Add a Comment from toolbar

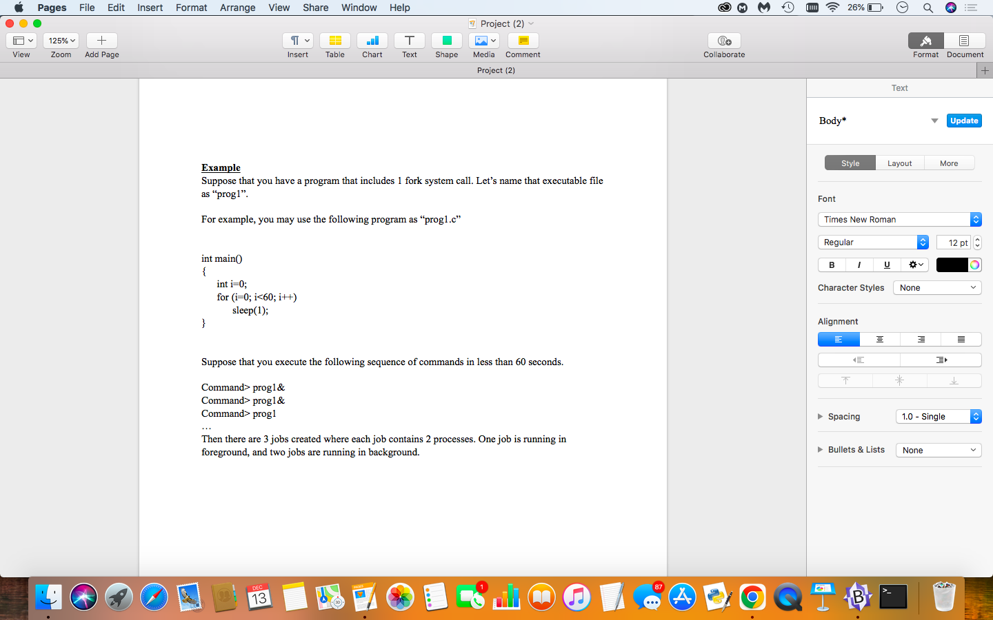pyautogui.click(x=523, y=41)
